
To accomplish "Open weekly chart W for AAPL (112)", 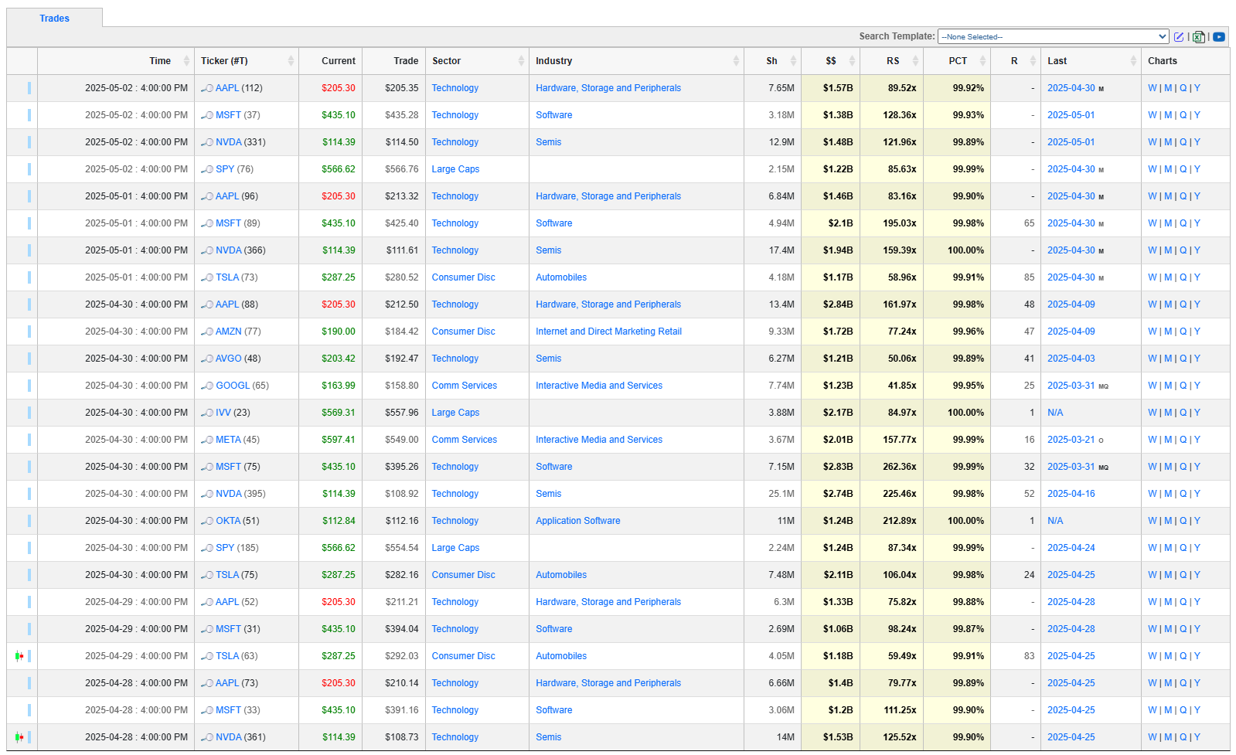I will [1152, 88].
